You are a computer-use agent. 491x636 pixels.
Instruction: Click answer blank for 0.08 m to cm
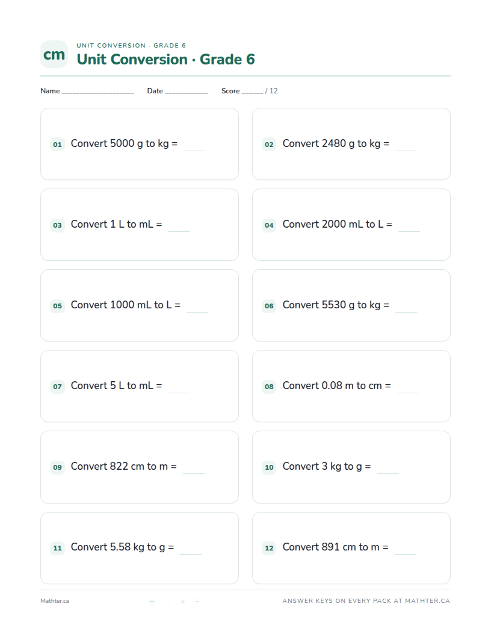click(408, 391)
